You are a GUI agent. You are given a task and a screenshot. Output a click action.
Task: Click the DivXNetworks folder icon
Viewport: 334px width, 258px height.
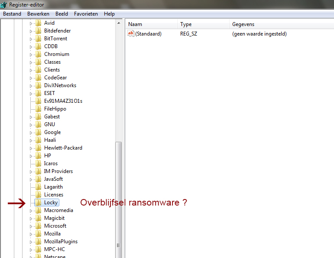39,85
